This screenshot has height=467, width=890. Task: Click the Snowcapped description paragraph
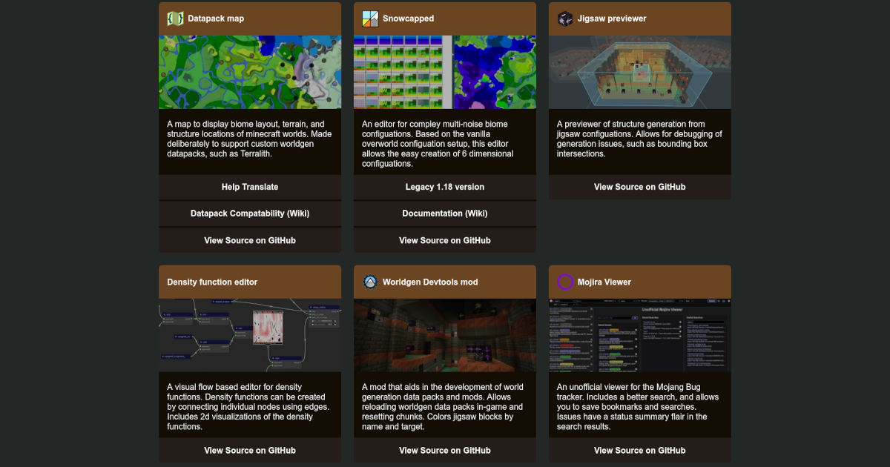tap(445, 144)
